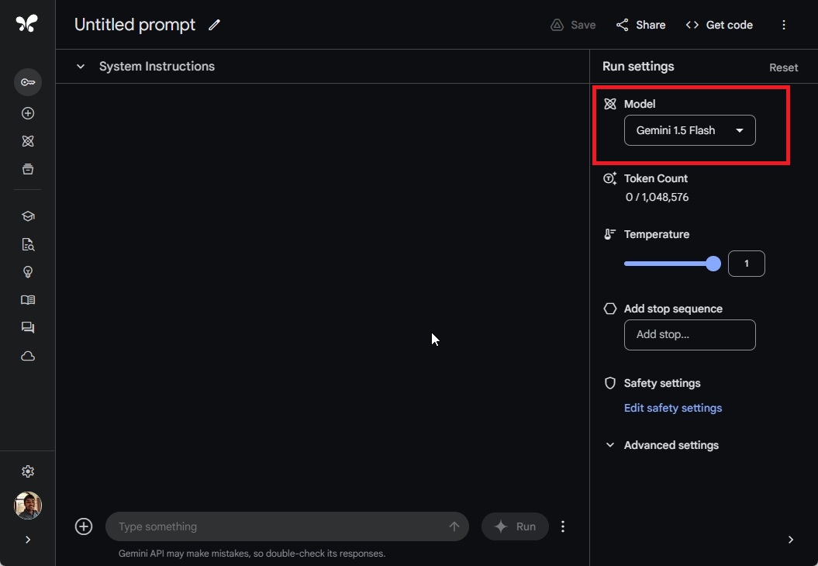This screenshot has width=818, height=566.
Task: Click the circled plus icon in left sidebar
Action: (28, 113)
